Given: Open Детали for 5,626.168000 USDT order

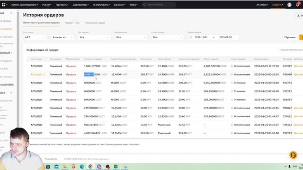Looking at the screenshot, I should [x=298, y=75].
